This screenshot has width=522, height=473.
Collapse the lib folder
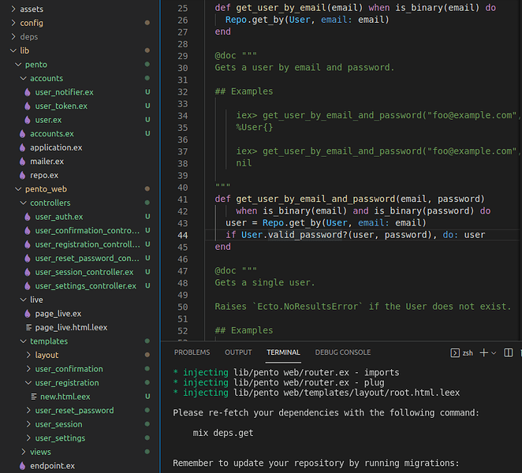coord(13,50)
